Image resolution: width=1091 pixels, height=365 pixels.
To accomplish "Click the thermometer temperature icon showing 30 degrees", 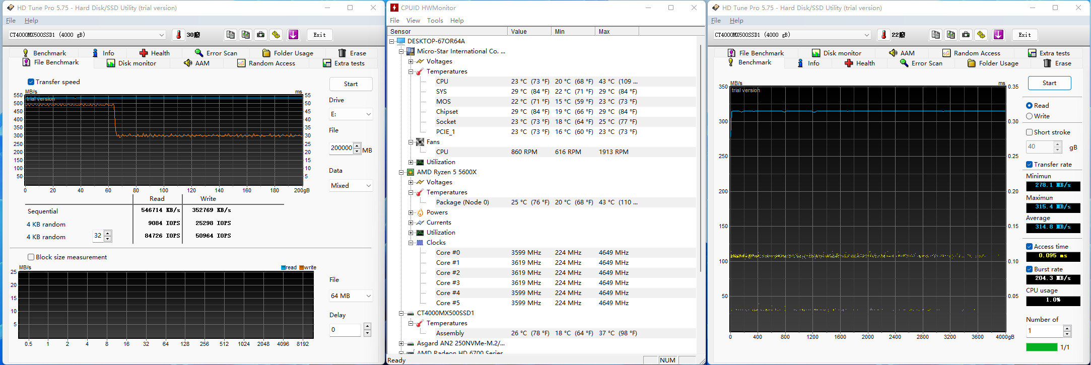I will pos(178,35).
